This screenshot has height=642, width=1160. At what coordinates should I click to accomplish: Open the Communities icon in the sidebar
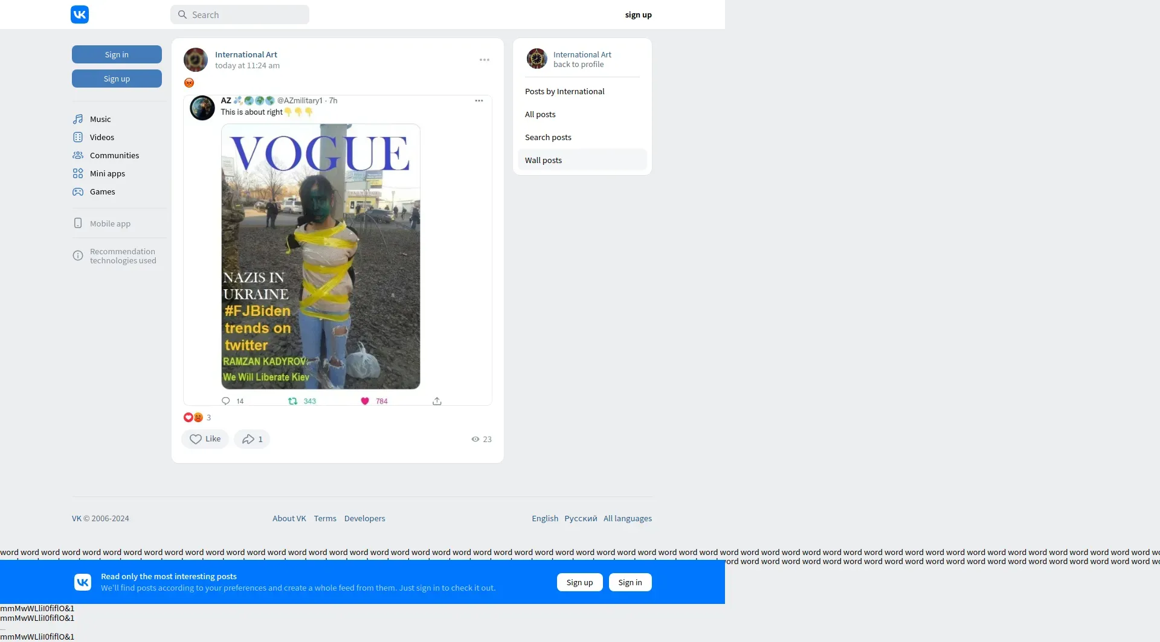click(78, 155)
